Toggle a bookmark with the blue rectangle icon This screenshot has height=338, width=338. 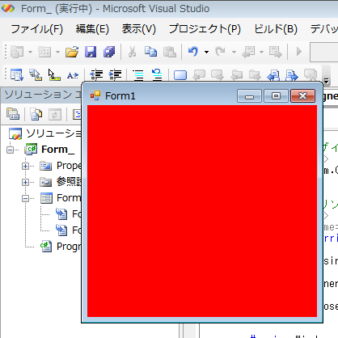pyautogui.click(x=180, y=75)
